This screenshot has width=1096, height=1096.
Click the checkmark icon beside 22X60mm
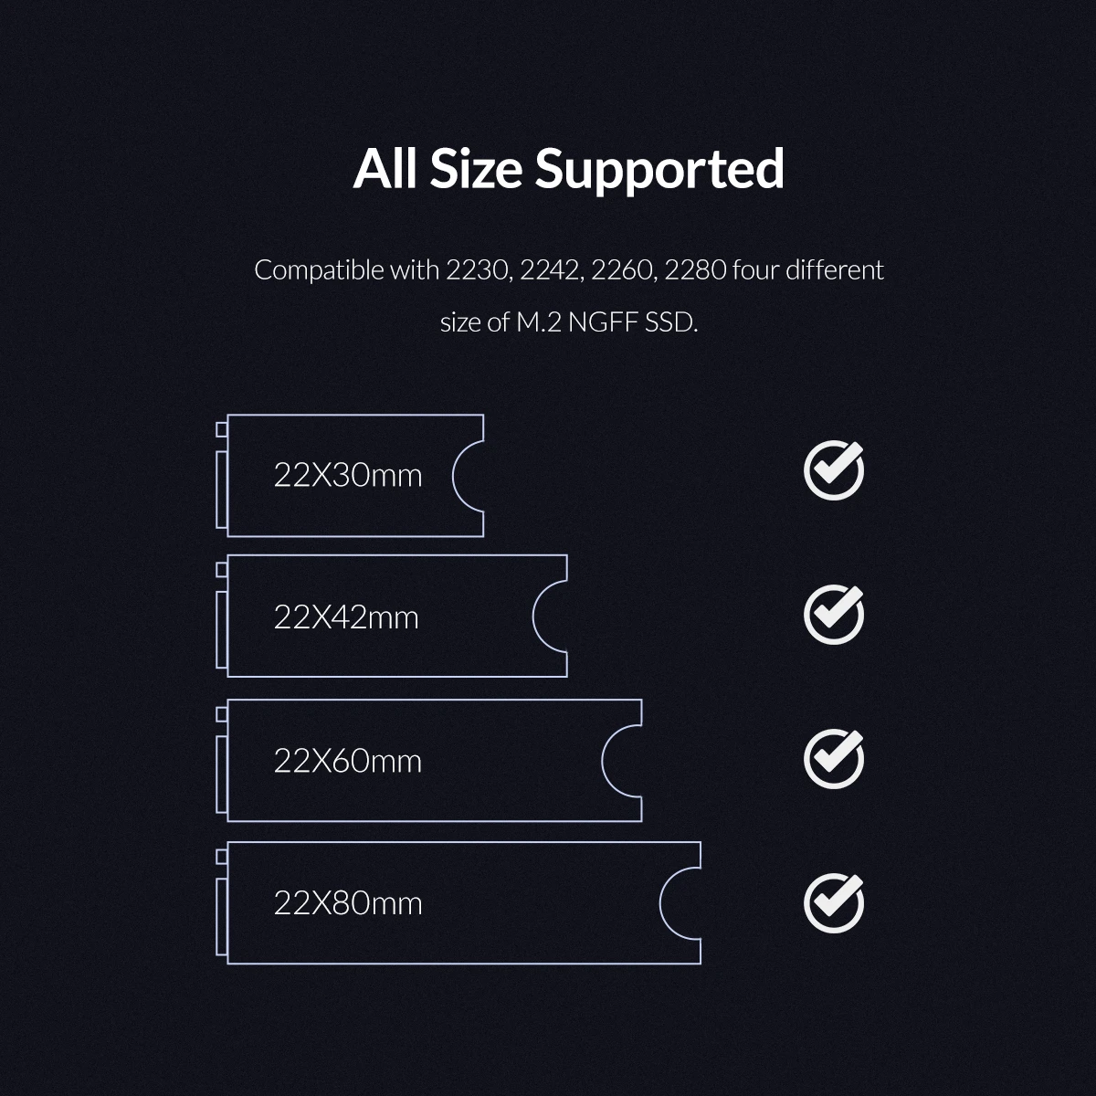point(833,758)
